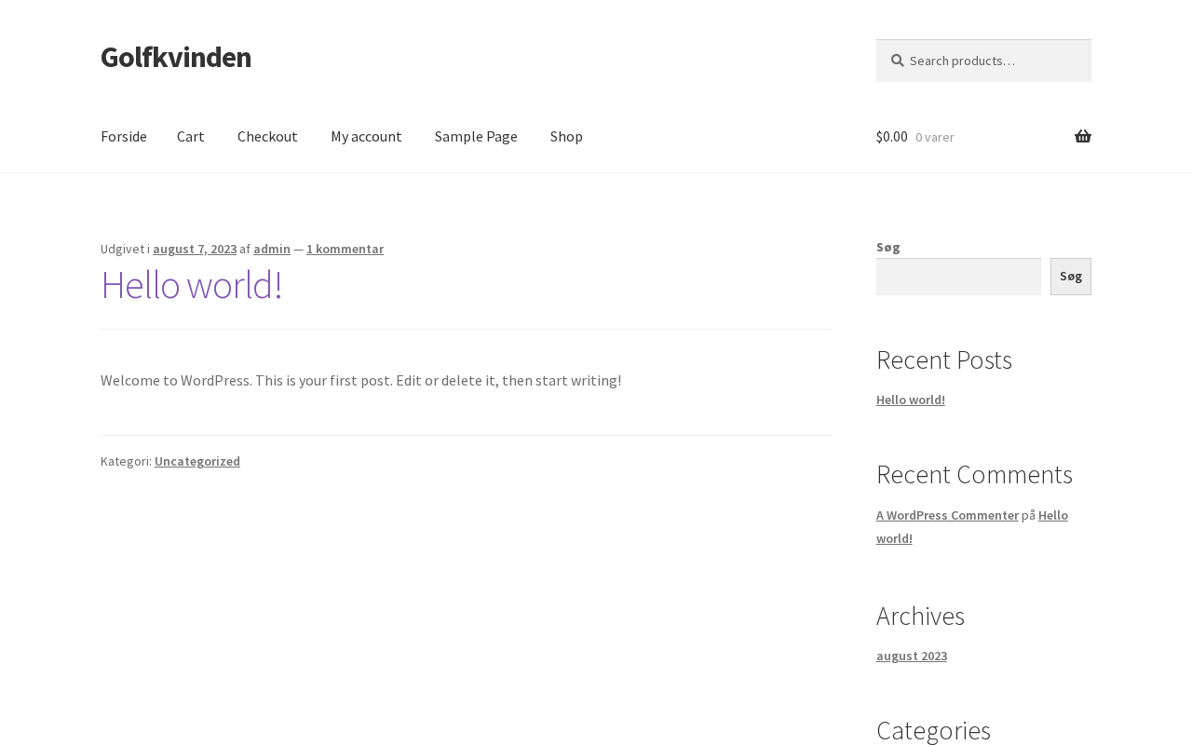Focus the Search products input field
The image size is (1192, 745).
point(992,61)
